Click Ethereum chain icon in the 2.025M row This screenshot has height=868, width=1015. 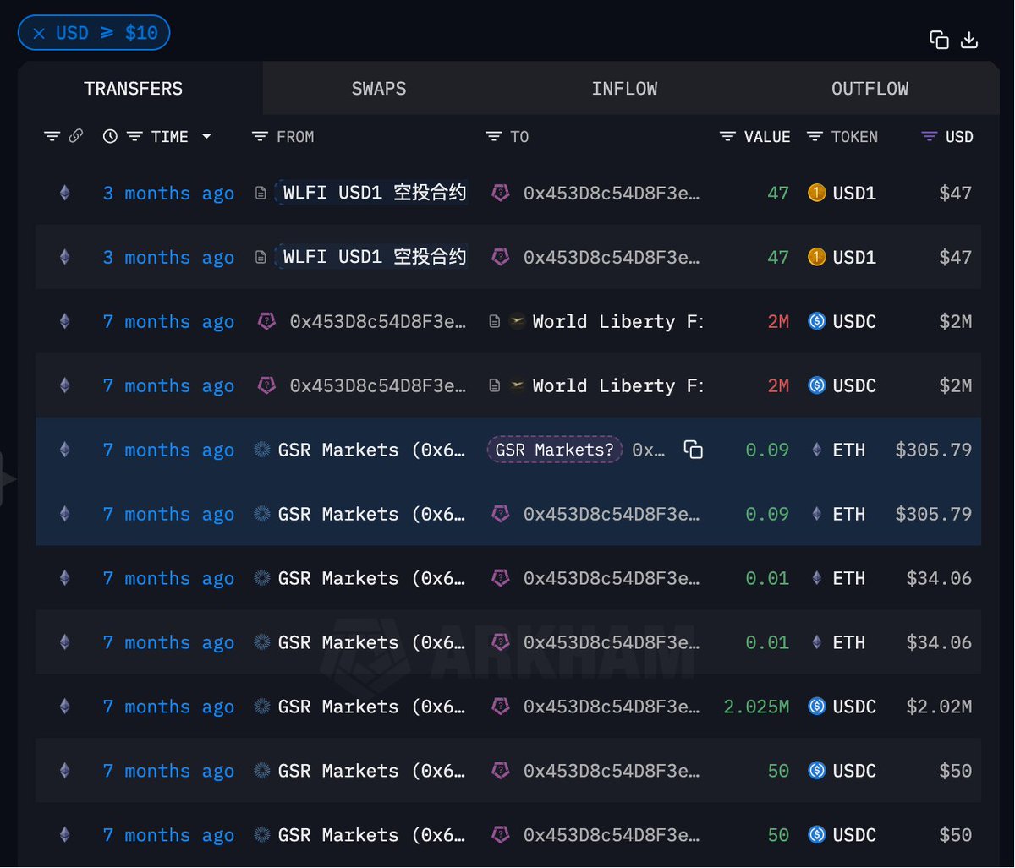(65, 707)
